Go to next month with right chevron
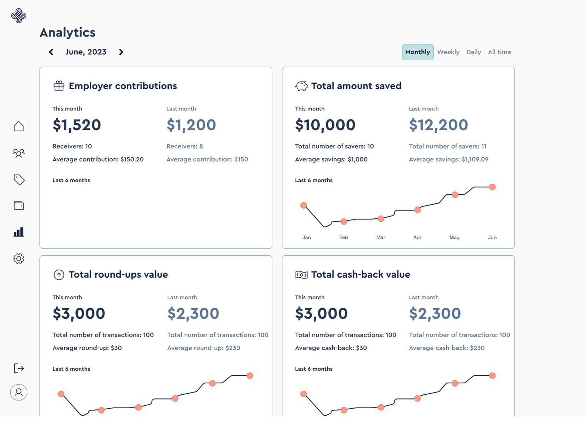 (x=121, y=52)
